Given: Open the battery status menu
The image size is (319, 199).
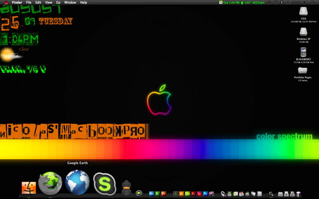Looking at the screenshot, I should [294, 2].
